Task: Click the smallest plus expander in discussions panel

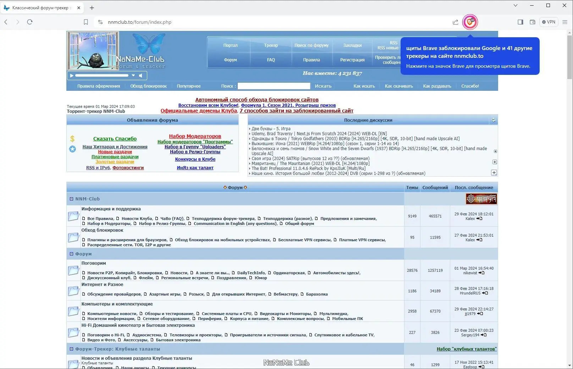Action: click(495, 152)
